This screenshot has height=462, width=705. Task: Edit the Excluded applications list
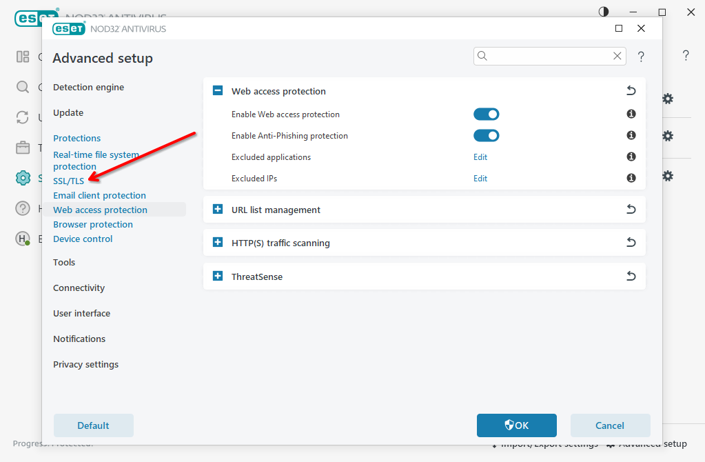480,157
